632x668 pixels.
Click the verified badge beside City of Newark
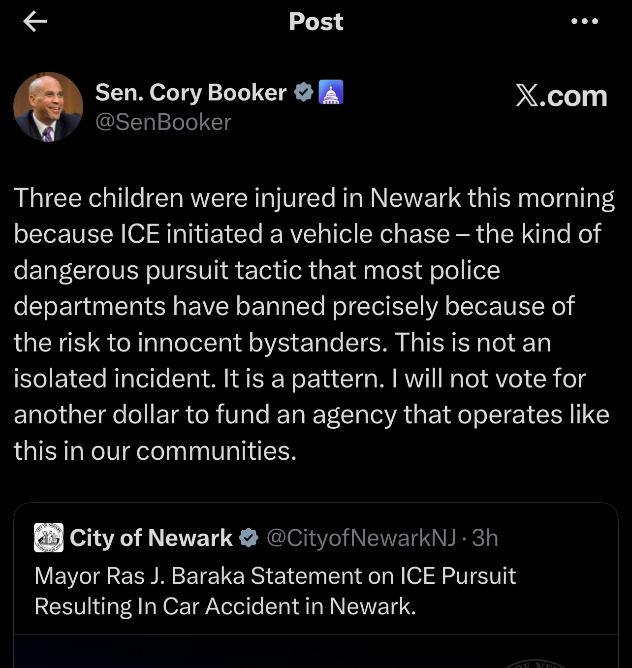point(249,538)
